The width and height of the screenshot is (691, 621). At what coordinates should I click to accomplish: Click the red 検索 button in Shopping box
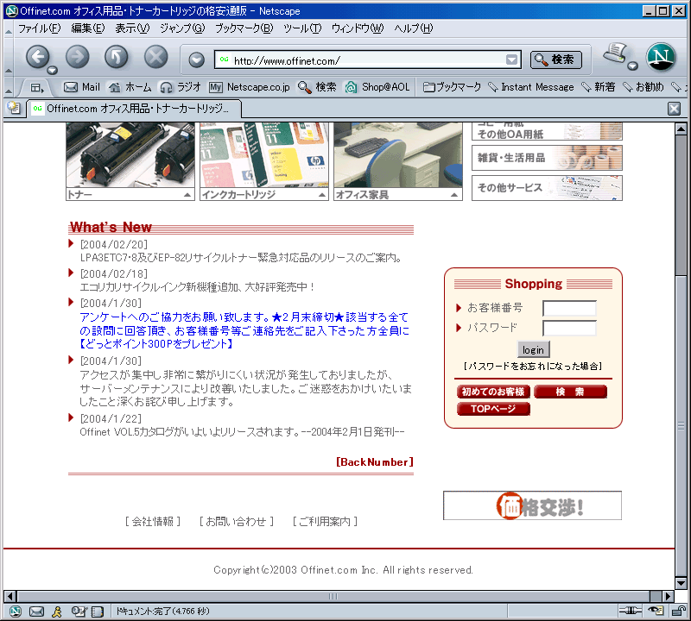570,392
